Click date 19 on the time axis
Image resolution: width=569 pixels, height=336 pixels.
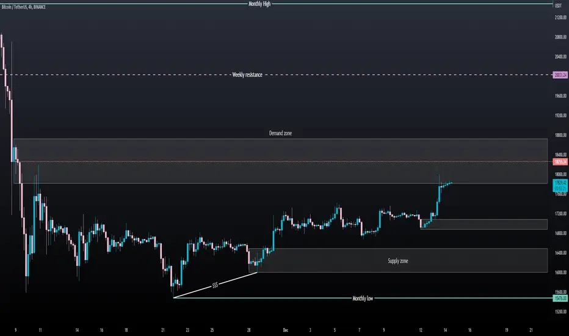coord(507,330)
